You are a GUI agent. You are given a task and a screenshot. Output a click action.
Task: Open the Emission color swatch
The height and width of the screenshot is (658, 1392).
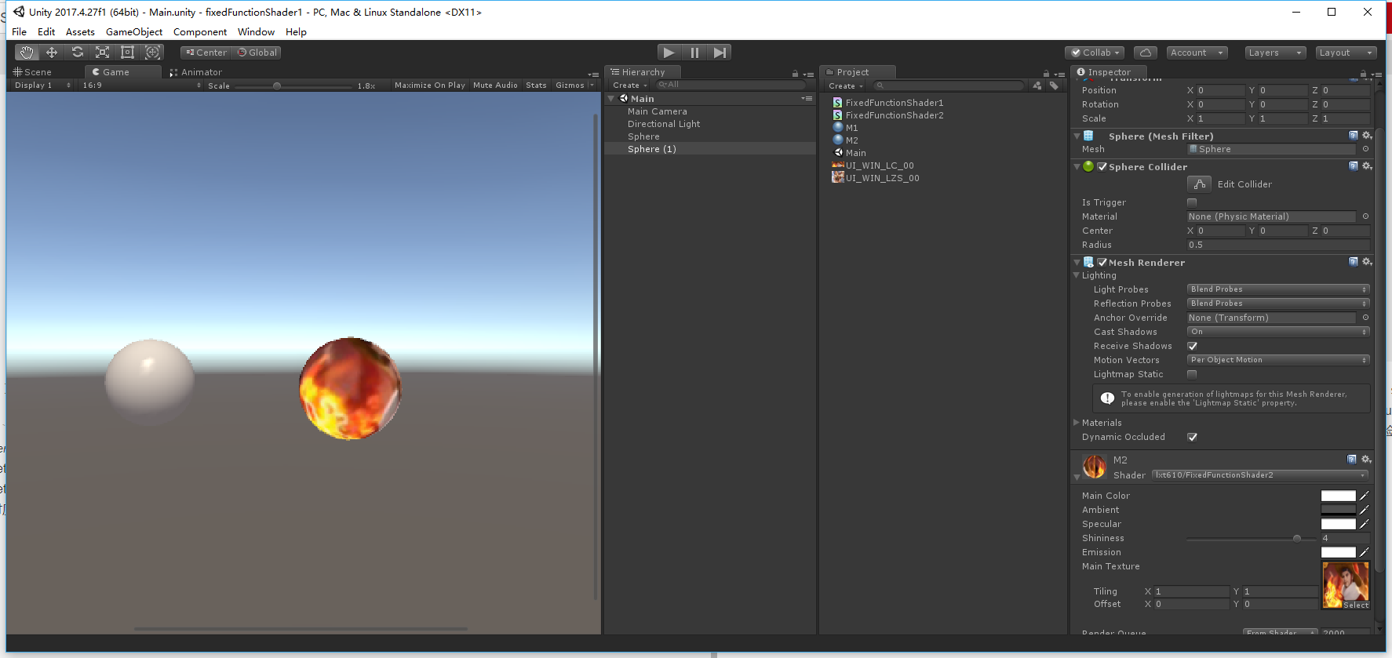coord(1338,552)
